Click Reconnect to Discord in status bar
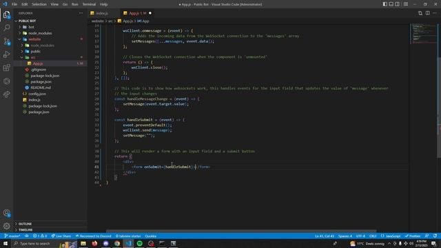This screenshot has width=441, height=248. (x=94, y=236)
